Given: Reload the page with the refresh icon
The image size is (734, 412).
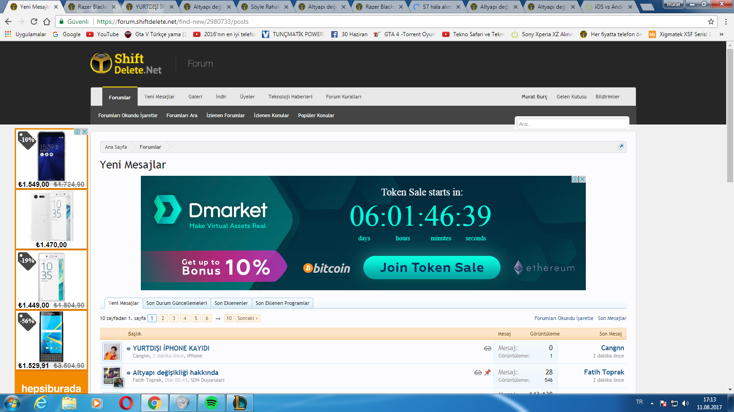Looking at the screenshot, I should click(x=34, y=22).
